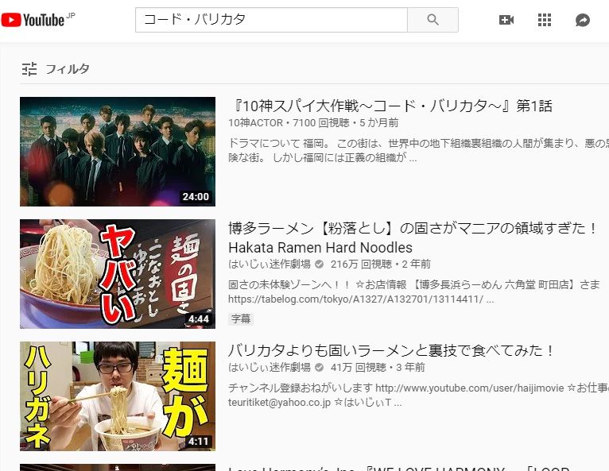609x471 pixels.
Task: Open the tabelog.com link in description
Action: (x=358, y=300)
